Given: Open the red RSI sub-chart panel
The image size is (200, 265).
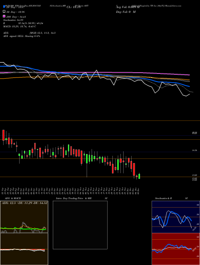Looking at the screenshot, I should [176, 249].
